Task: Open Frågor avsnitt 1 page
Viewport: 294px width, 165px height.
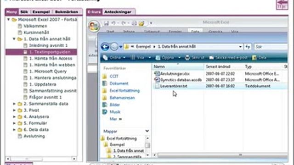Action: click(x=45, y=97)
